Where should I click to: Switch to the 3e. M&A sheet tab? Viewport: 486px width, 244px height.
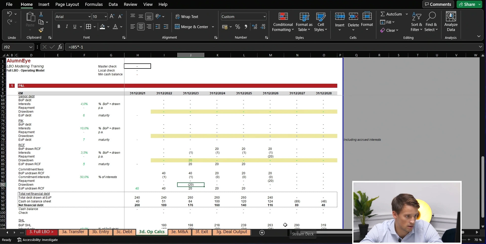[179, 232]
